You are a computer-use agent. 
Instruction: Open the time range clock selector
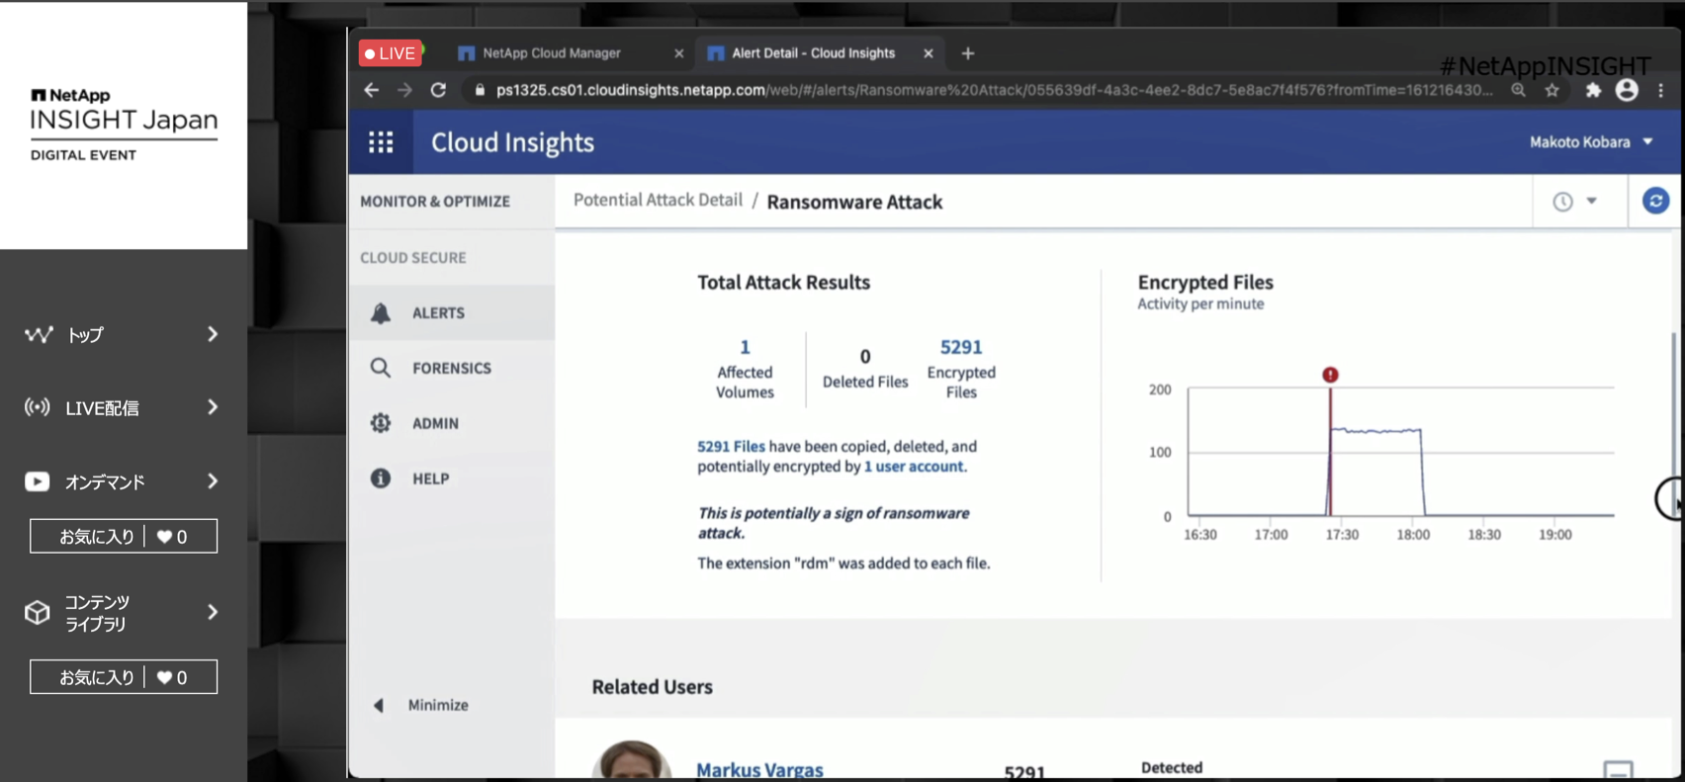pos(1575,201)
